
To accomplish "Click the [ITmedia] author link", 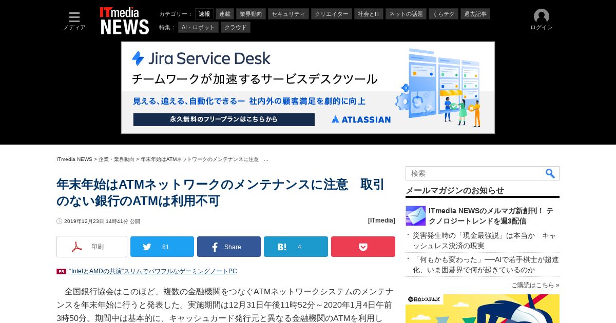I will click(x=381, y=220).
